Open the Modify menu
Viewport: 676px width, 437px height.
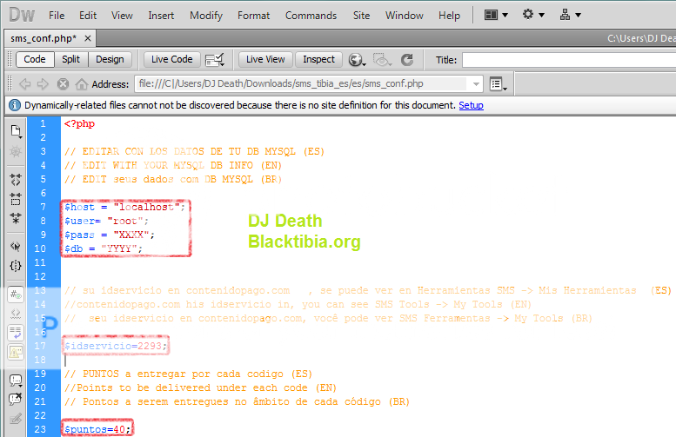tap(206, 16)
